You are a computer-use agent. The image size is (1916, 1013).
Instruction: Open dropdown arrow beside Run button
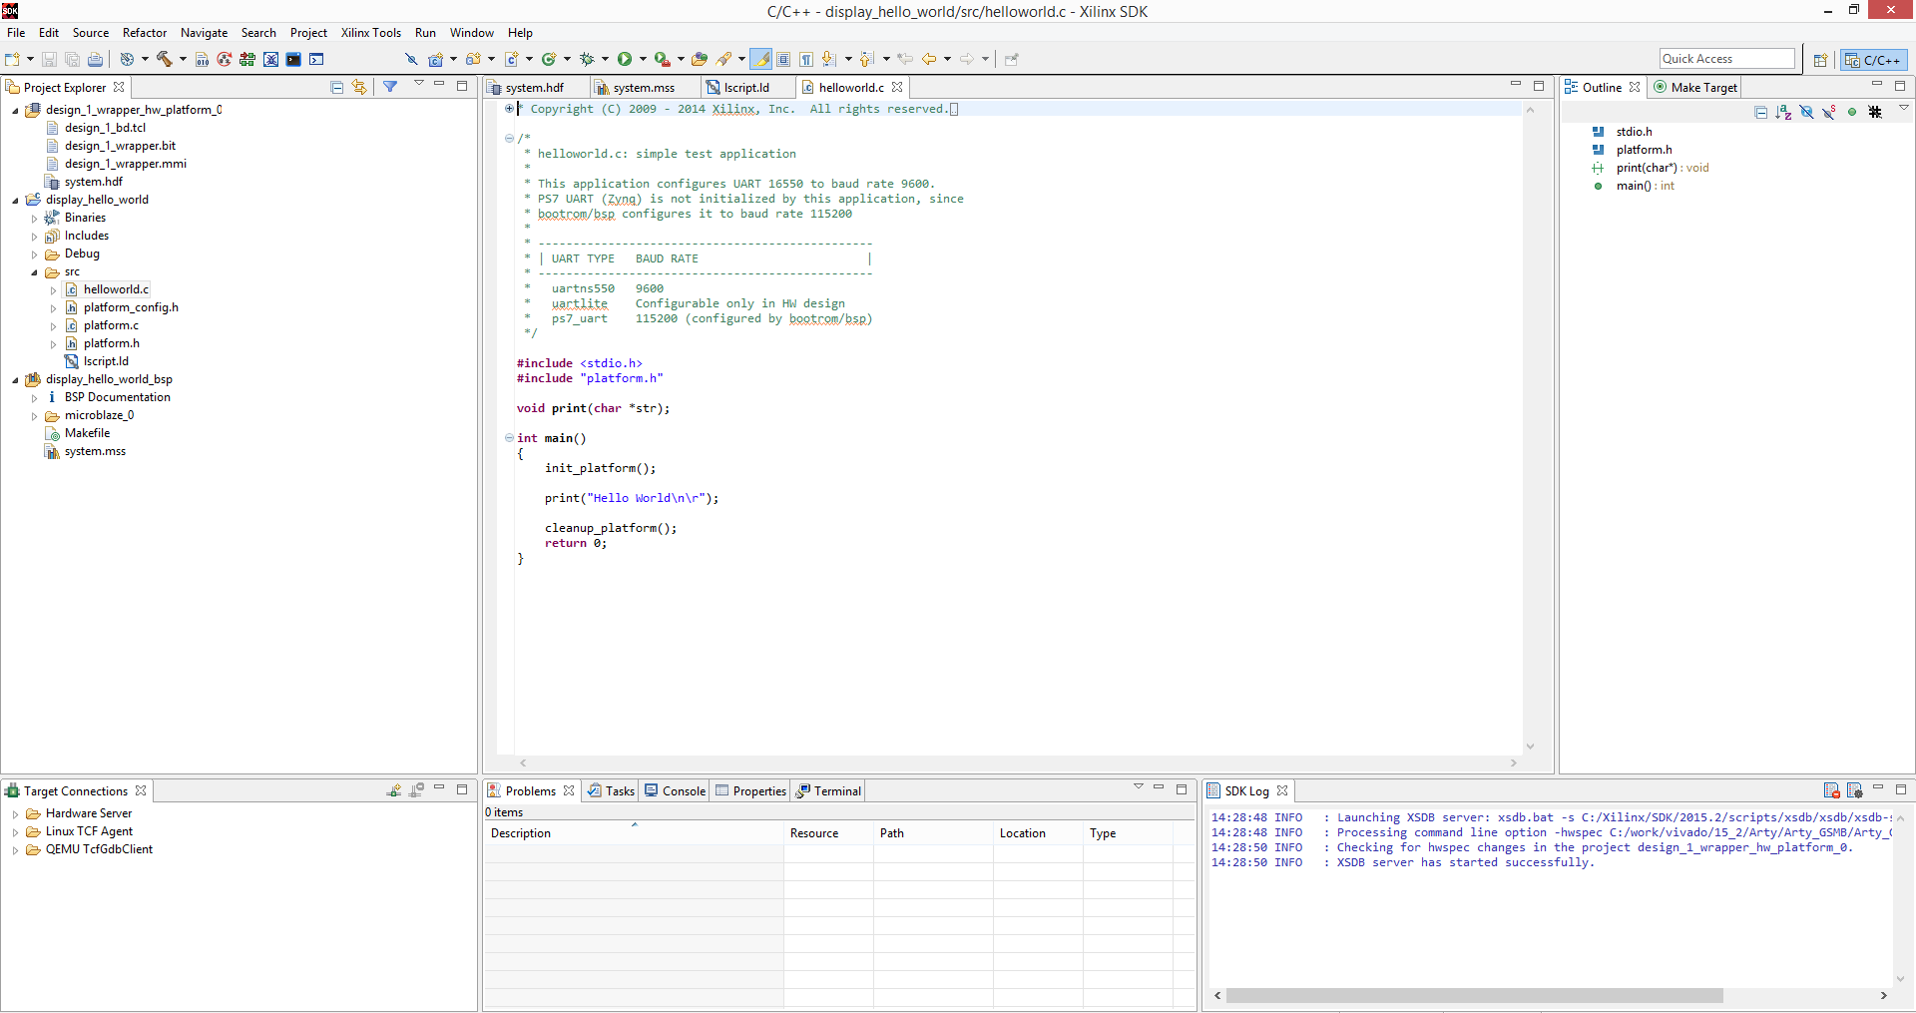[643, 59]
